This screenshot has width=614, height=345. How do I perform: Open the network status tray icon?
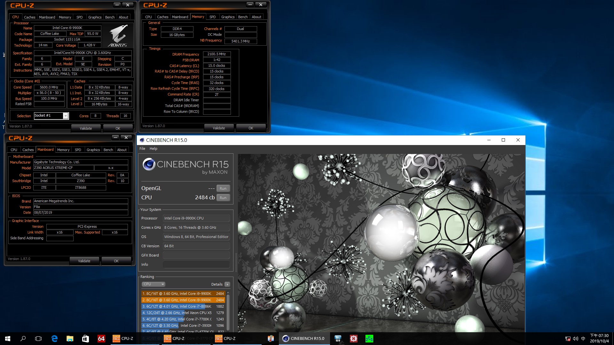568,339
